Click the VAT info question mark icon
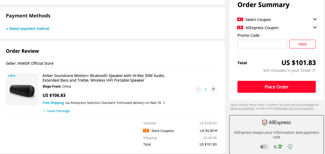 (x=314, y=70)
